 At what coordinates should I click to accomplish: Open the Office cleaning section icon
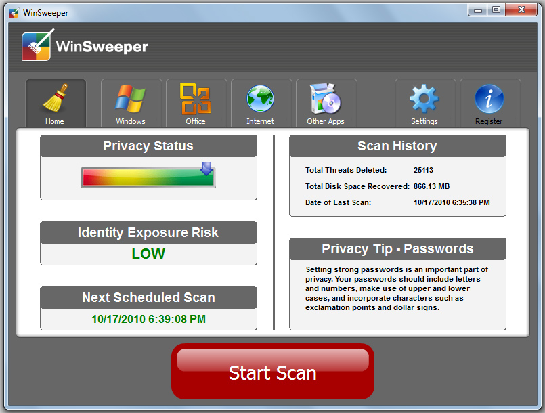[195, 100]
